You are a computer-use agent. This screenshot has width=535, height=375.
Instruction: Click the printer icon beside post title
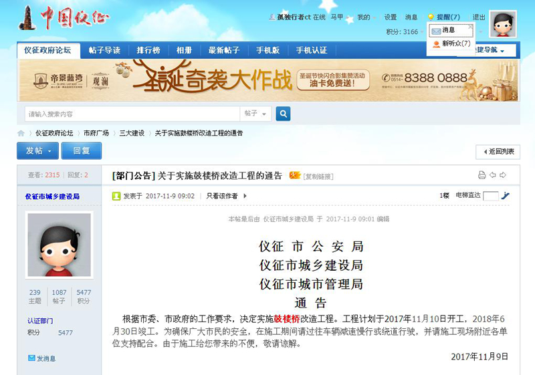pyautogui.click(x=481, y=175)
